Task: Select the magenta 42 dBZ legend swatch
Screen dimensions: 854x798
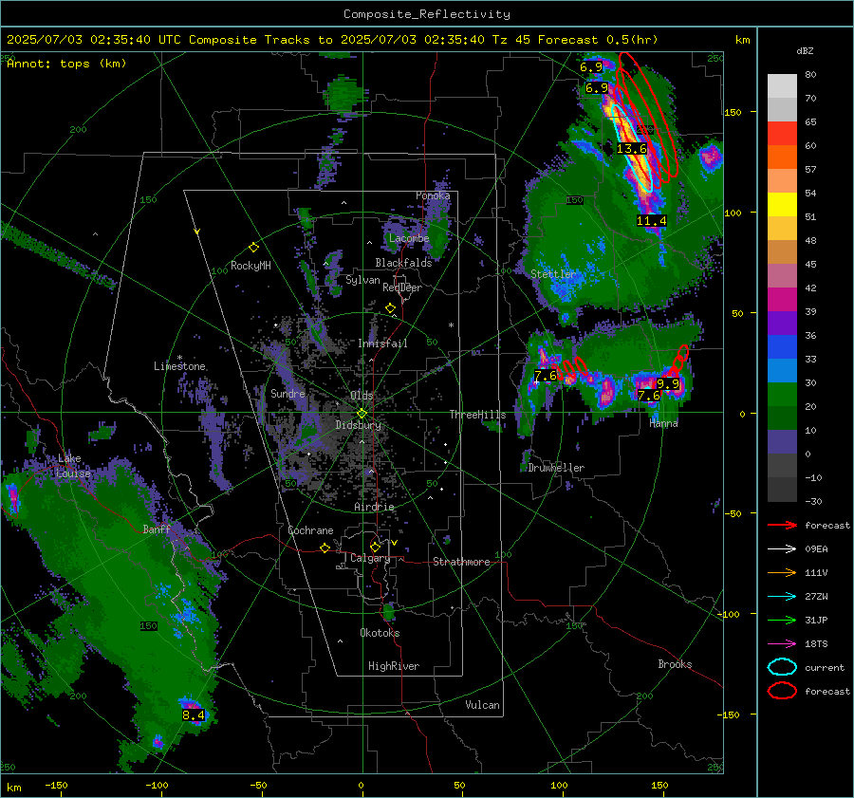Action: pyautogui.click(x=782, y=300)
